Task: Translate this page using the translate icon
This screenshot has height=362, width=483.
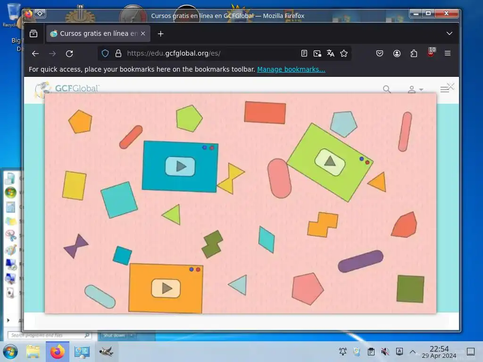Action: [x=331, y=54]
